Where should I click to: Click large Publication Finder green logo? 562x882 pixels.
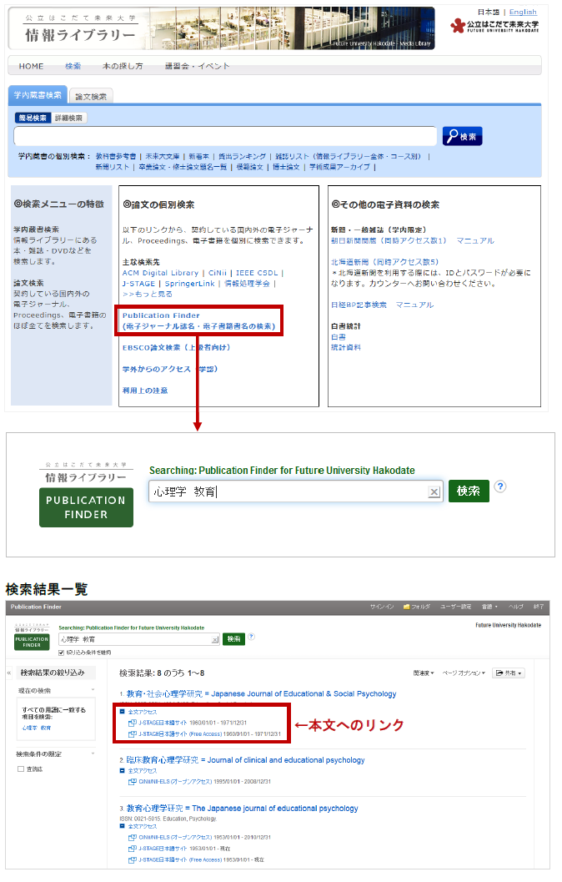coord(86,507)
